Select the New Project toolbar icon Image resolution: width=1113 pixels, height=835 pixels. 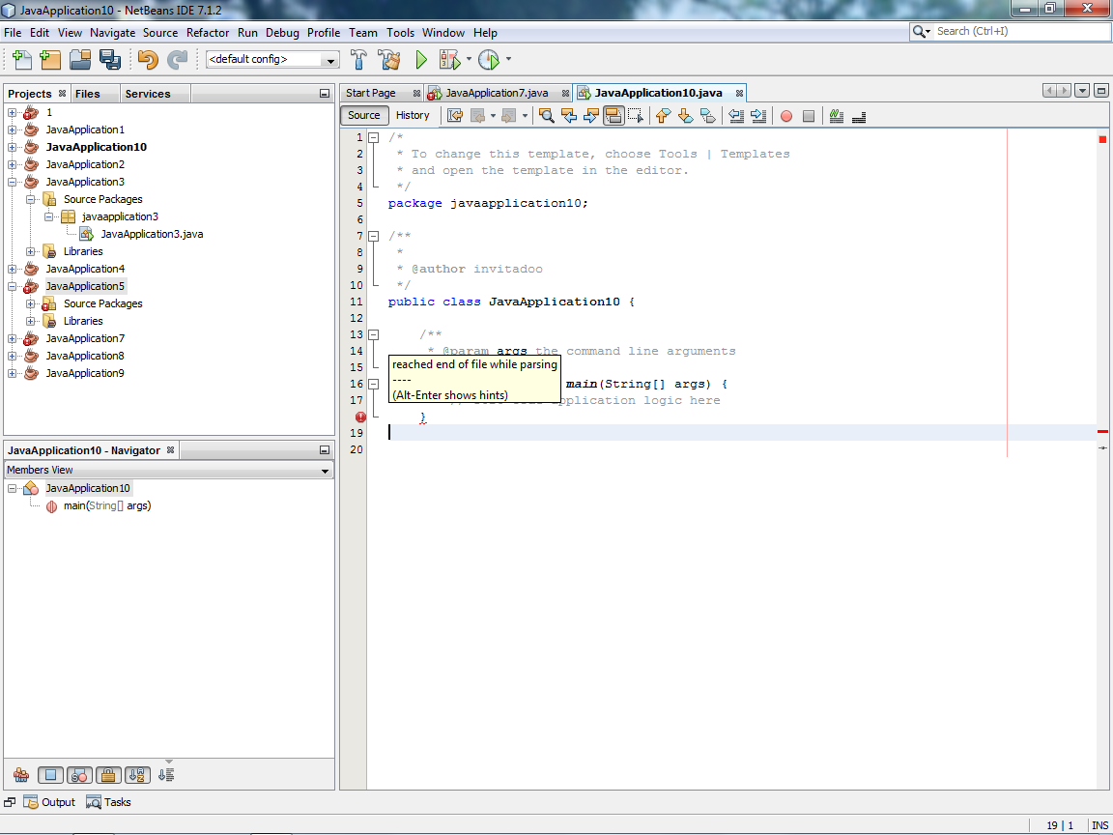point(49,59)
